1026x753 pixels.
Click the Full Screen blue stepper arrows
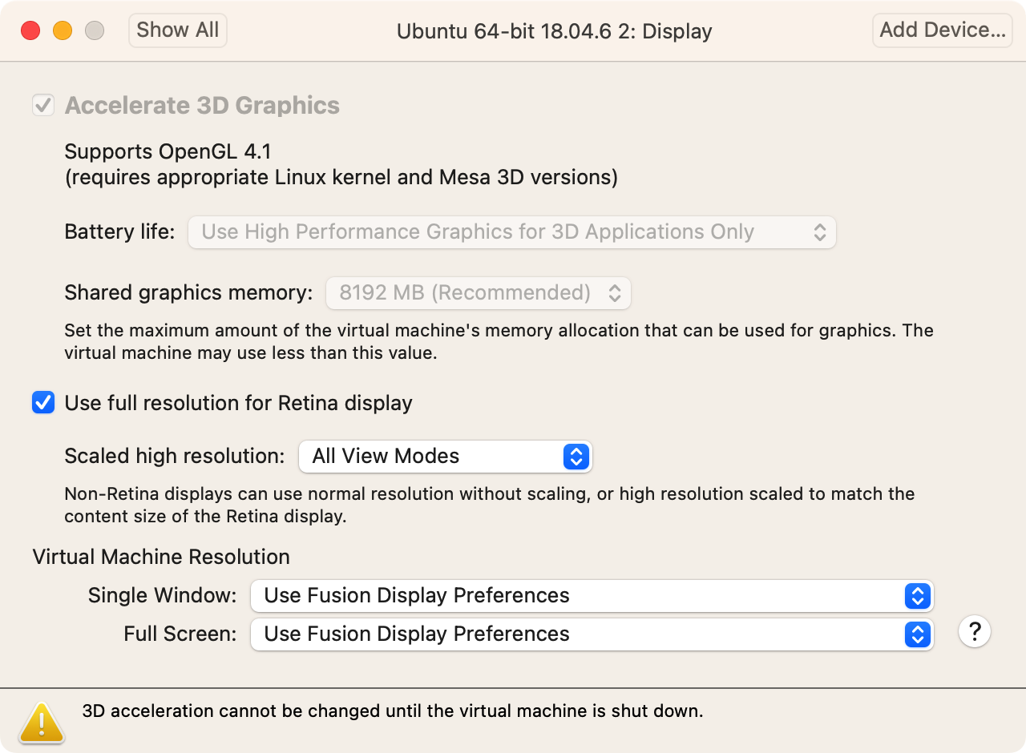point(918,634)
